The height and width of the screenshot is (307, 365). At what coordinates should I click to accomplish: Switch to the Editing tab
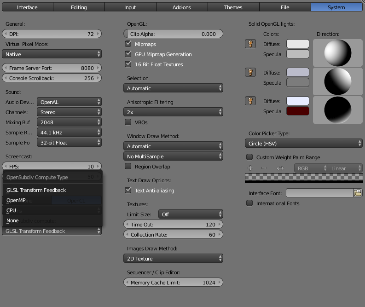[79, 7]
